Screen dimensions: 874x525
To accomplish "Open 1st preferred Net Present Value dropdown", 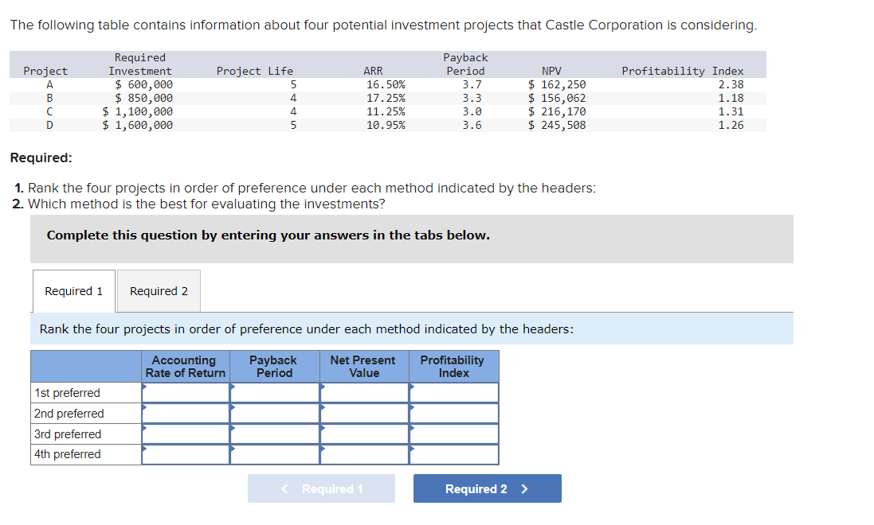I will pyautogui.click(x=365, y=392).
